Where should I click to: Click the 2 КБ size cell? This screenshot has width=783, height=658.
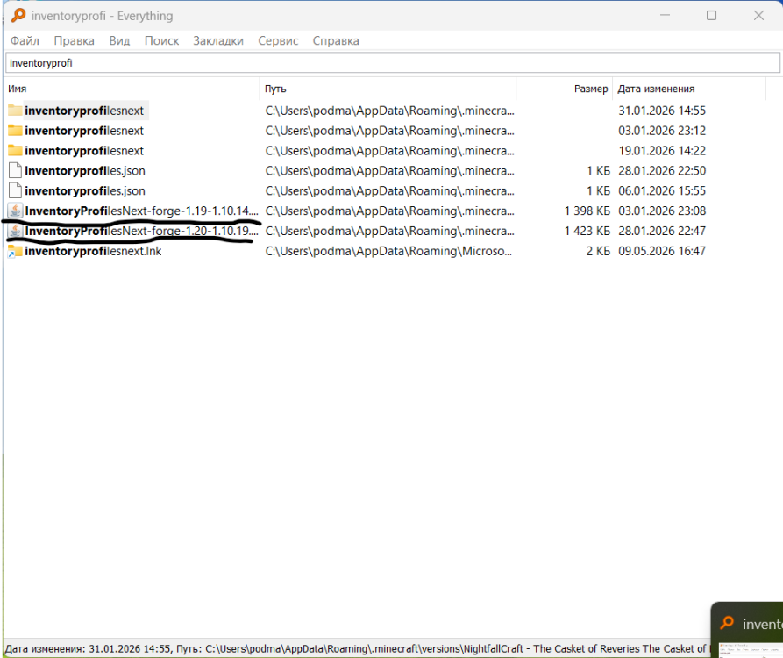598,251
